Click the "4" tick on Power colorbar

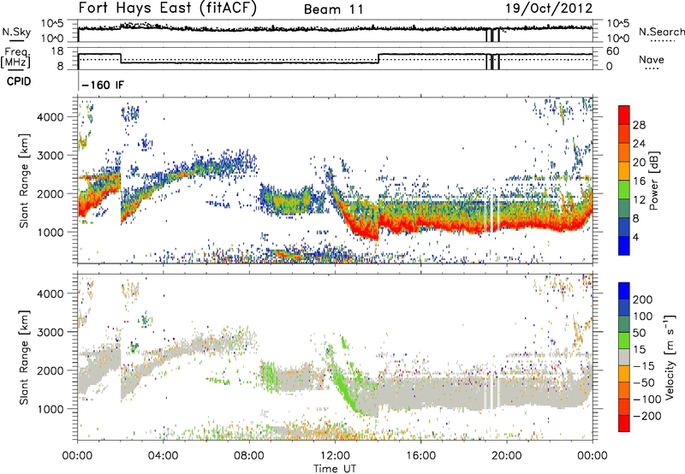[635, 237]
